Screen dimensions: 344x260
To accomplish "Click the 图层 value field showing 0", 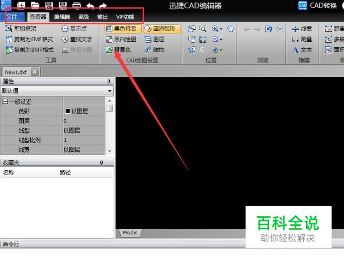I will 84,121.
